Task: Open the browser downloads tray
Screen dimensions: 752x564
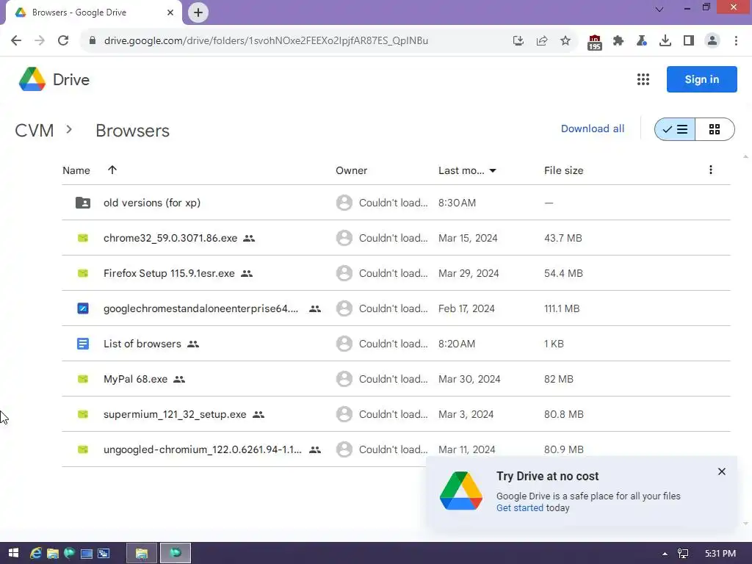Action: [x=665, y=41]
